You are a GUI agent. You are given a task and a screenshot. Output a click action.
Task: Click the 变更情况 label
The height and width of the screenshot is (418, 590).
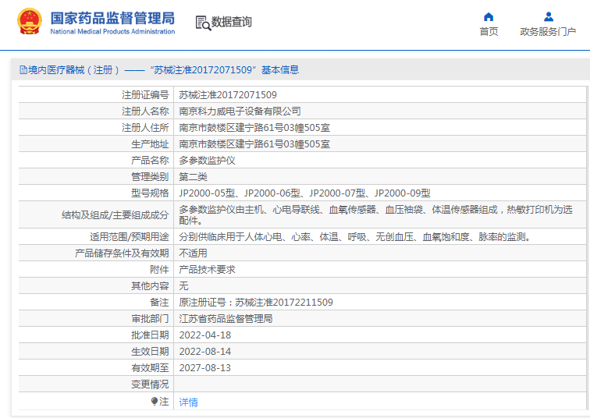click(x=150, y=384)
